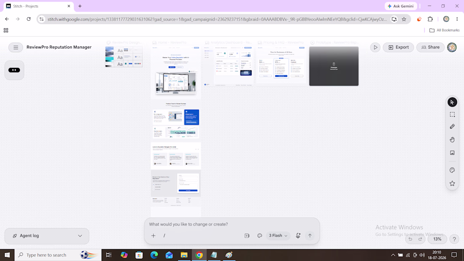464x261 pixels.
Task: Click the site information icon in address bar
Action: click(x=42, y=19)
